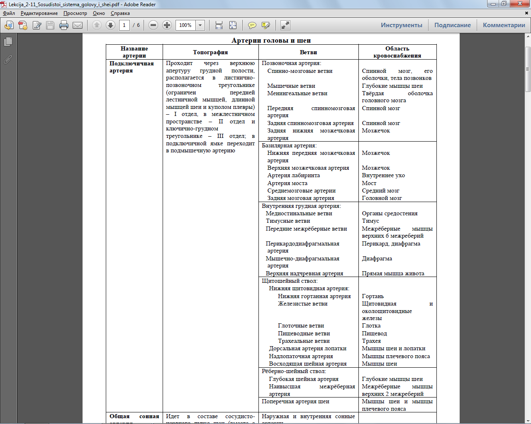Click the text "Артерия моста"
The height and width of the screenshot is (424, 531).
(x=287, y=183)
